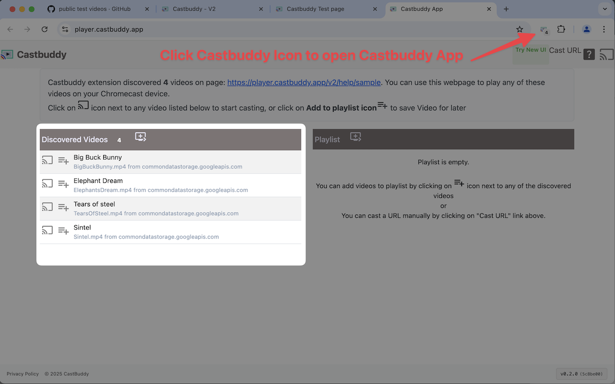Cast the Sintel video
This screenshot has height=384, width=615.
pyautogui.click(x=47, y=230)
